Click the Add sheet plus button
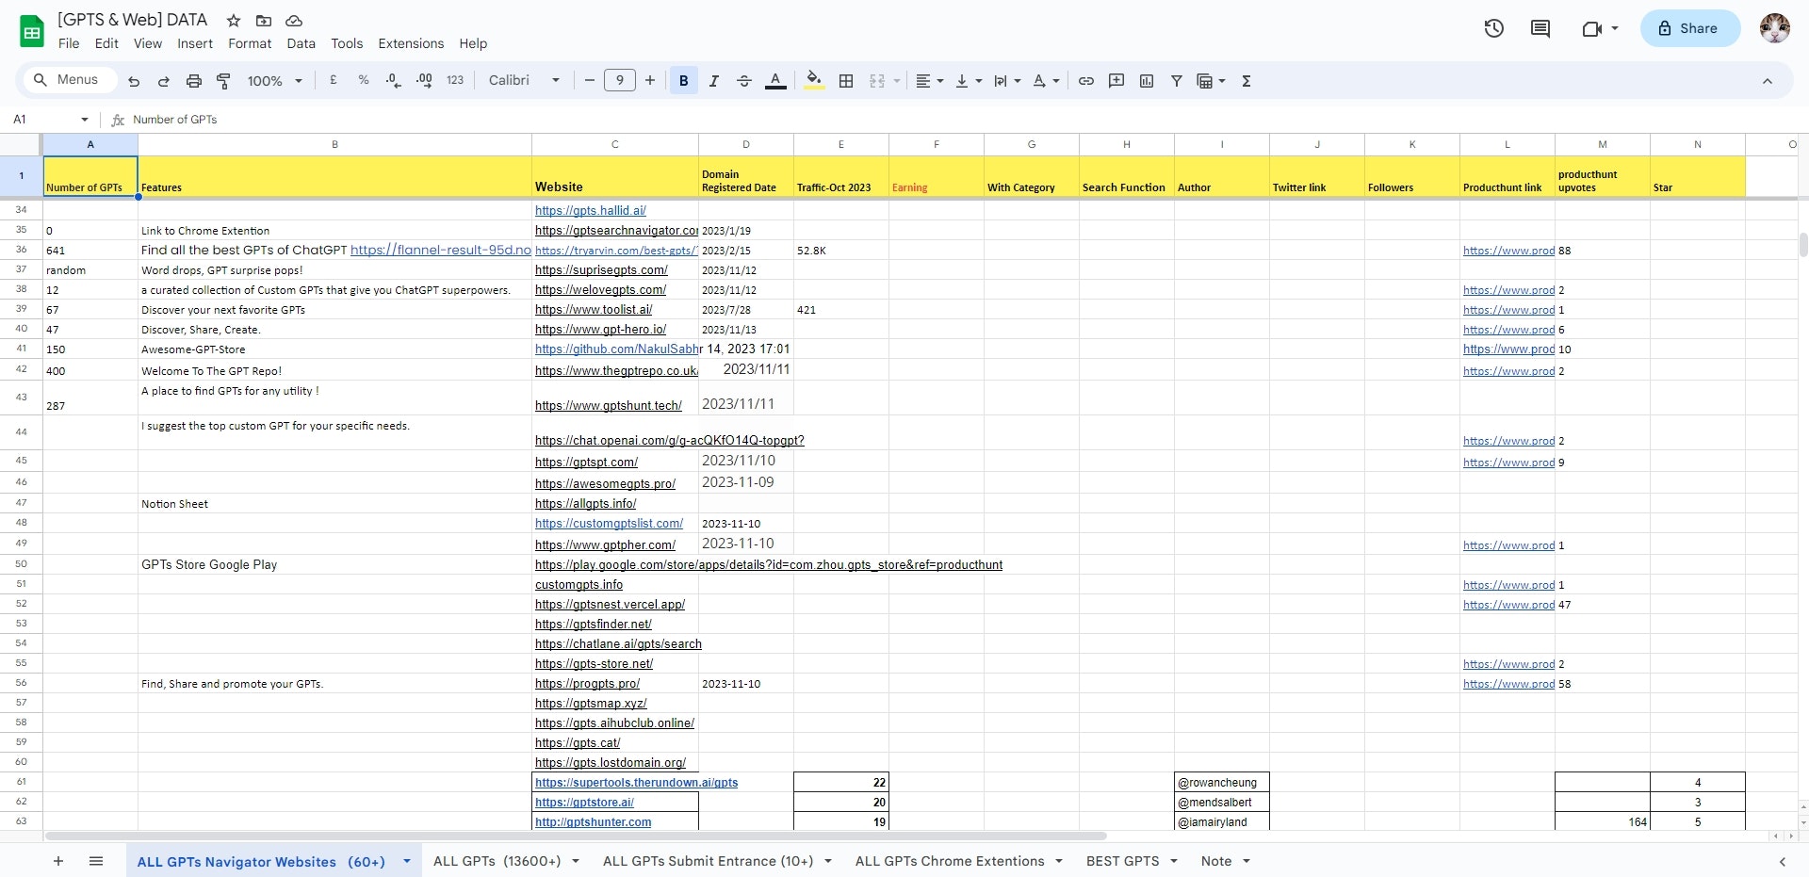 [58, 861]
